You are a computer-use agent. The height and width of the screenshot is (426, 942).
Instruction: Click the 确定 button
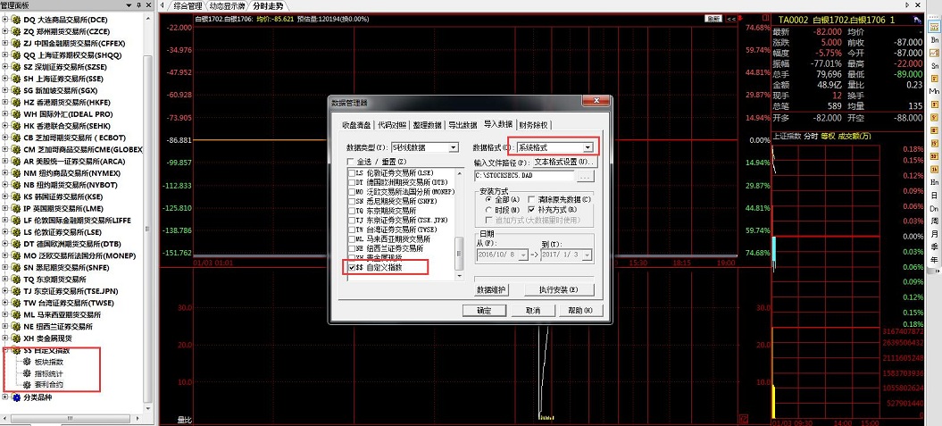click(484, 311)
